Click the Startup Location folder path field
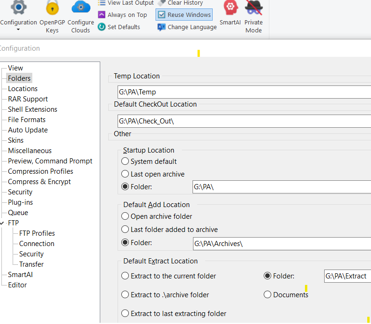Viewport: 371px width, 324px height. click(x=282, y=187)
